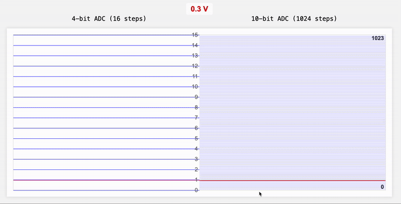Click the red level line in the 4-bit chart
Image resolution: width=401 pixels, height=204 pixels.
point(106,180)
